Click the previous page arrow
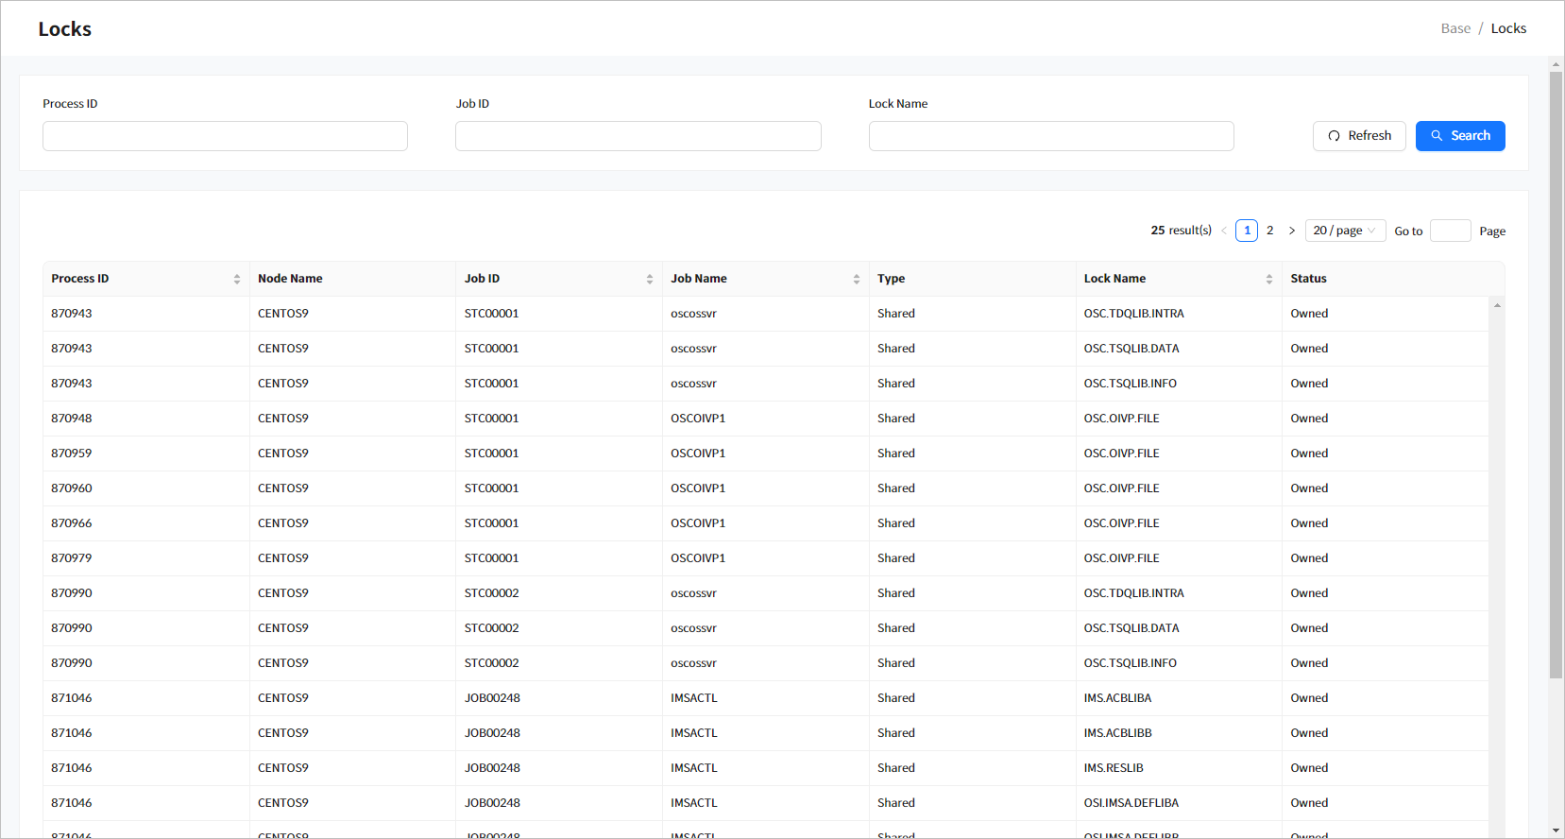The width and height of the screenshot is (1565, 839). (x=1224, y=231)
